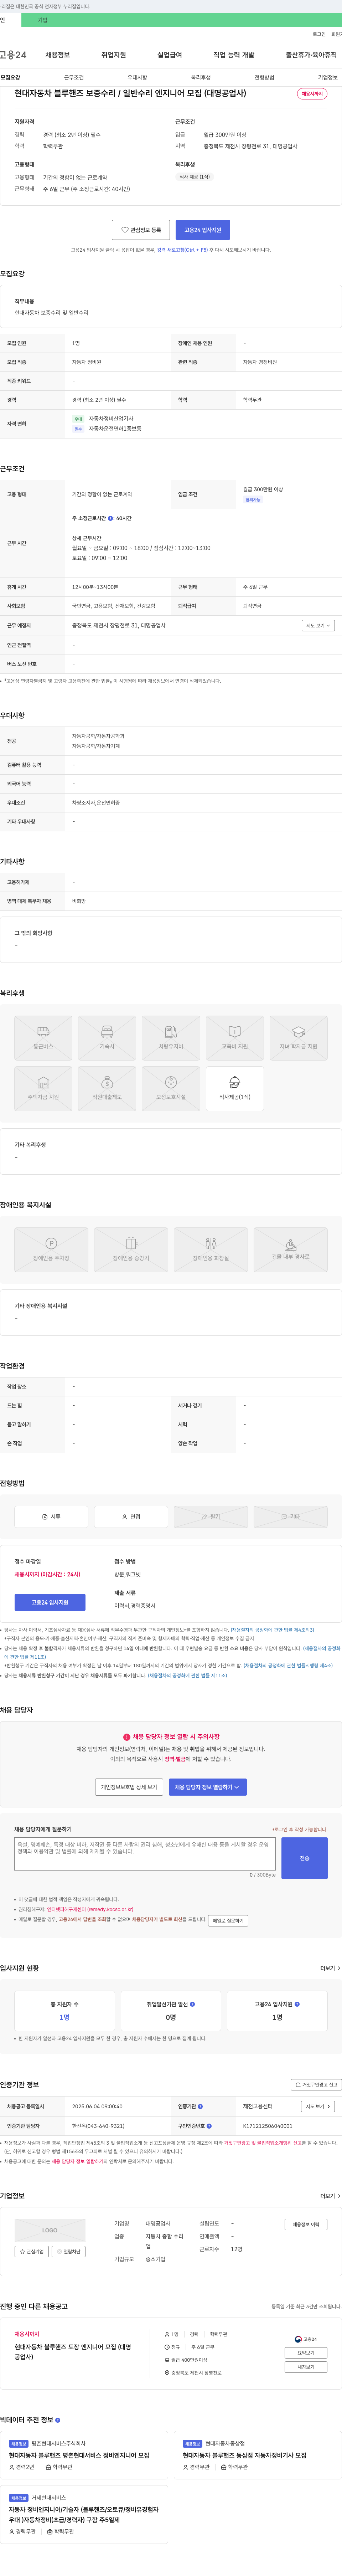This screenshot has height=2576, width=342.
Task: Click the 장애인용 승강기 icon
Action: click(131, 1249)
